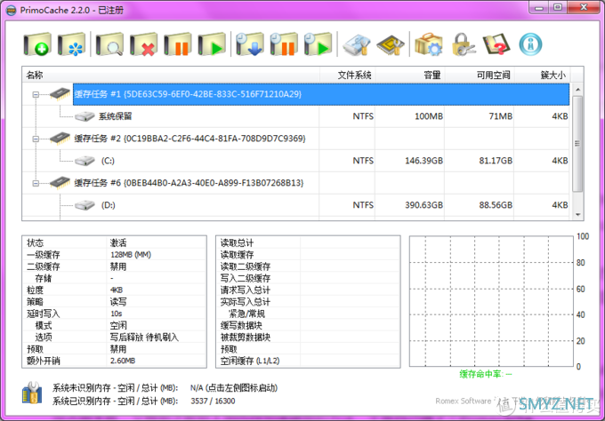Viewport: 605px width, 421px height.
Task: Click the 名称 column header
Action: (171, 75)
